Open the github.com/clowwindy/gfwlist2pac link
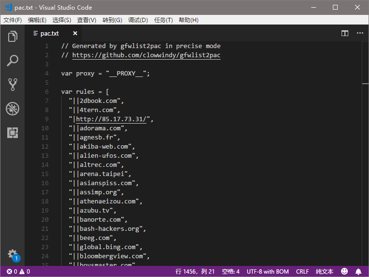The height and width of the screenshot is (277, 369). pyautogui.click(x=146, y=55)
